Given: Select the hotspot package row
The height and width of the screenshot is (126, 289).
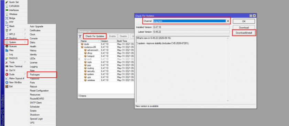Looking at the screenshot, I should click(106, 56).
